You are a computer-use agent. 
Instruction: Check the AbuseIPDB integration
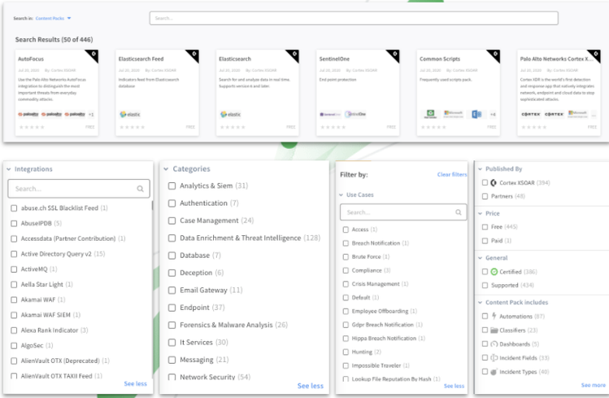point(14,224)
